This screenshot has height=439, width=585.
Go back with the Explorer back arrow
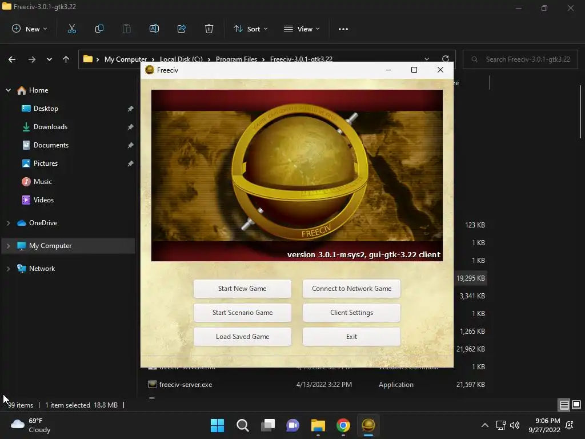[x=12, y=59]
